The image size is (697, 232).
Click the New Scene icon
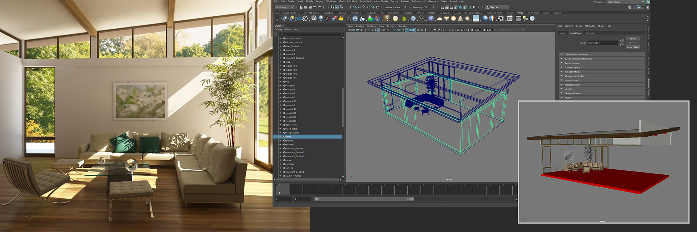tap(301, 7)
